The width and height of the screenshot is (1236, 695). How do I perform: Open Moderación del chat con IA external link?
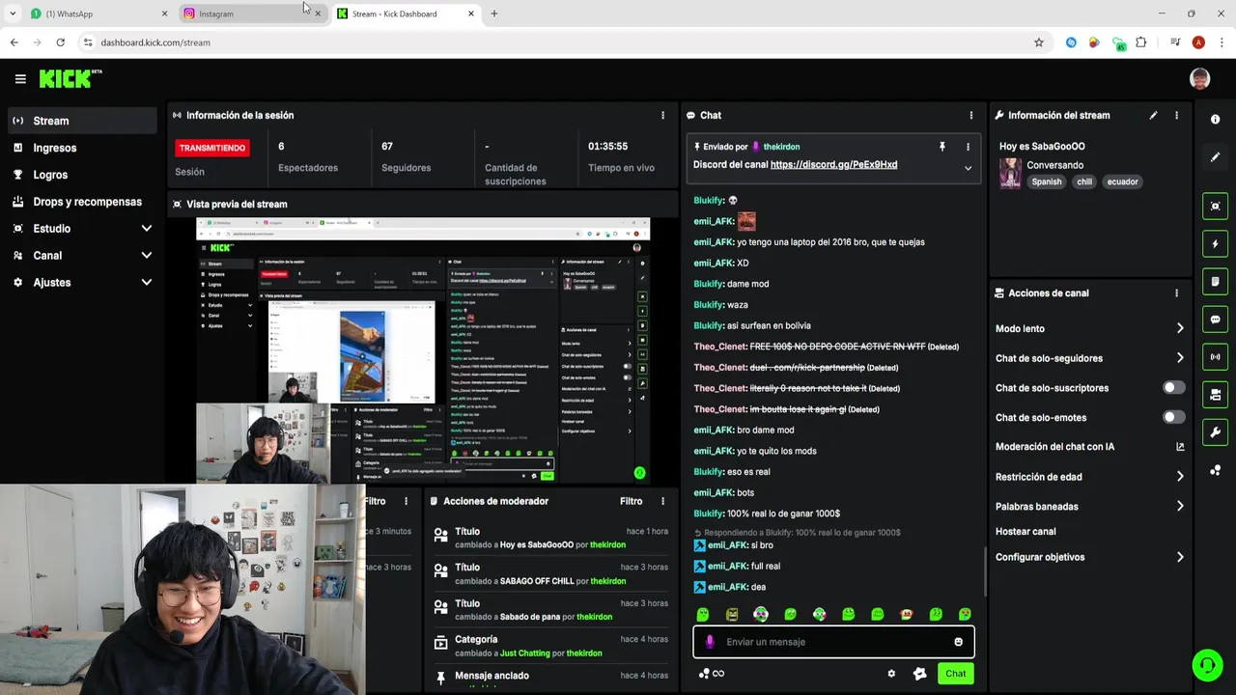point(1180,447)
